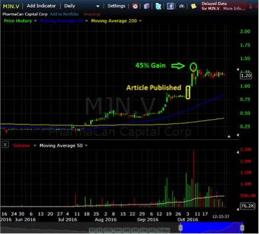The height and width of the screenshot is (234, 259).
Task: Click the Add to Portfolio link
Action: [64, 14]
